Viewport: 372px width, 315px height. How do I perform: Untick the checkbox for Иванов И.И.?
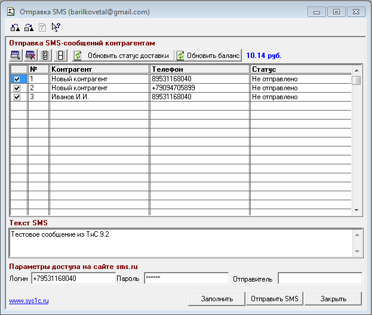coord(17,97)
